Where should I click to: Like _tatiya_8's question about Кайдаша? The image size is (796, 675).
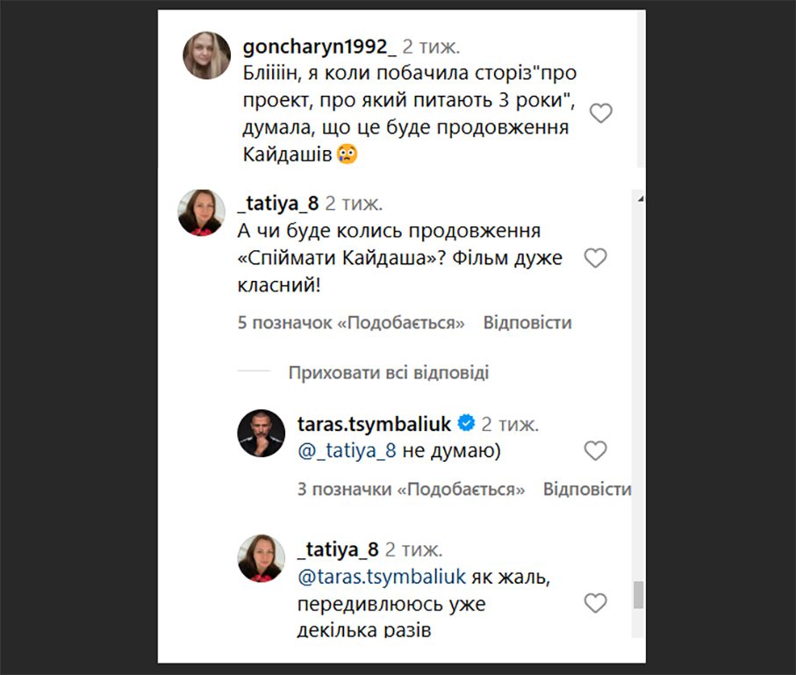point(596,258)
